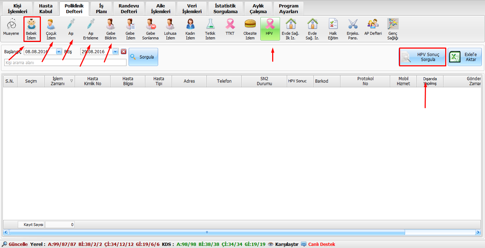The width and height of the screenshot is (485, 248).
Task: Click the Sorgula search button
Action: [143, 57]
